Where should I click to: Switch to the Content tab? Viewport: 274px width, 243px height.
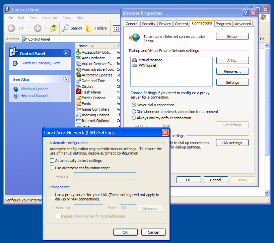coord(182,24)
